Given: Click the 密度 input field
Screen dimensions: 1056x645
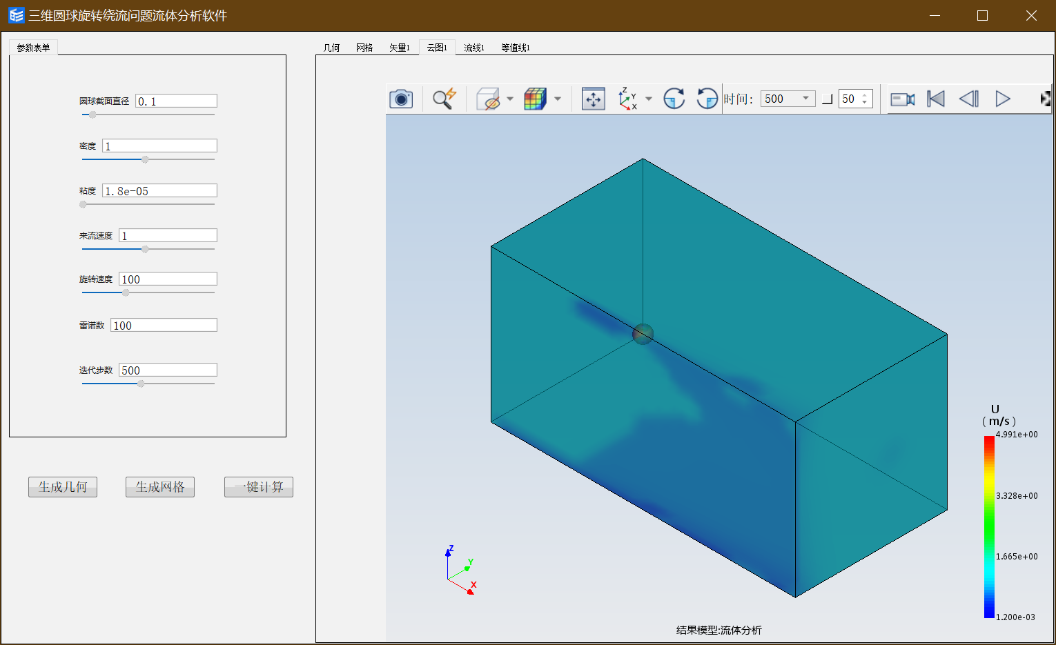Looking at the screenshot, I should coord(159,146).
